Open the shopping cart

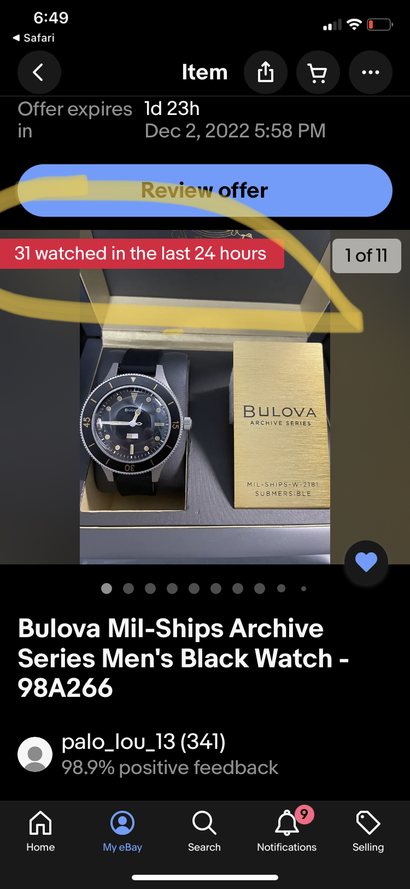point(318,72)
